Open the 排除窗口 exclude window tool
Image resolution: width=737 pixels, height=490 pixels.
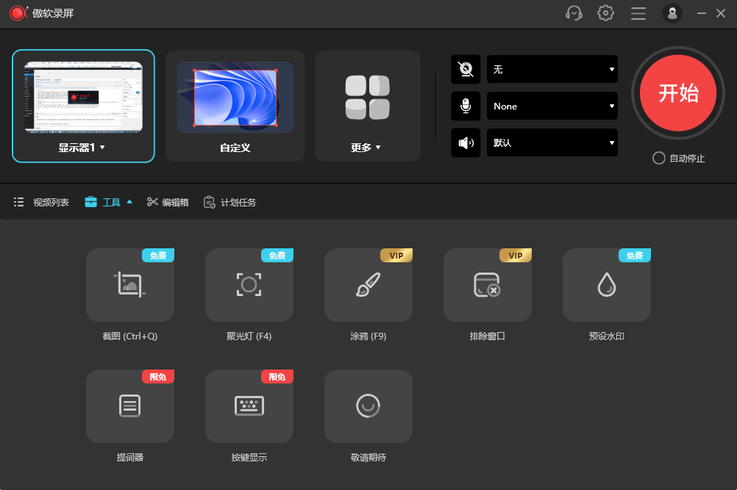click(x=488, y=285)
